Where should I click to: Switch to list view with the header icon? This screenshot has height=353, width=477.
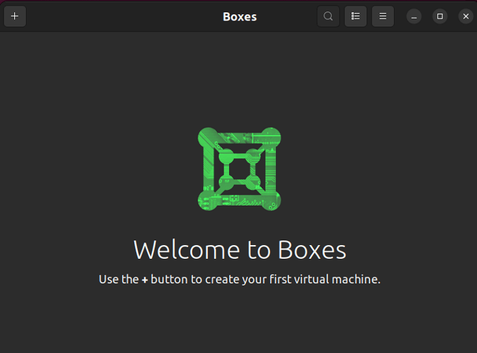pyautogui.click(x=356, y=16)
